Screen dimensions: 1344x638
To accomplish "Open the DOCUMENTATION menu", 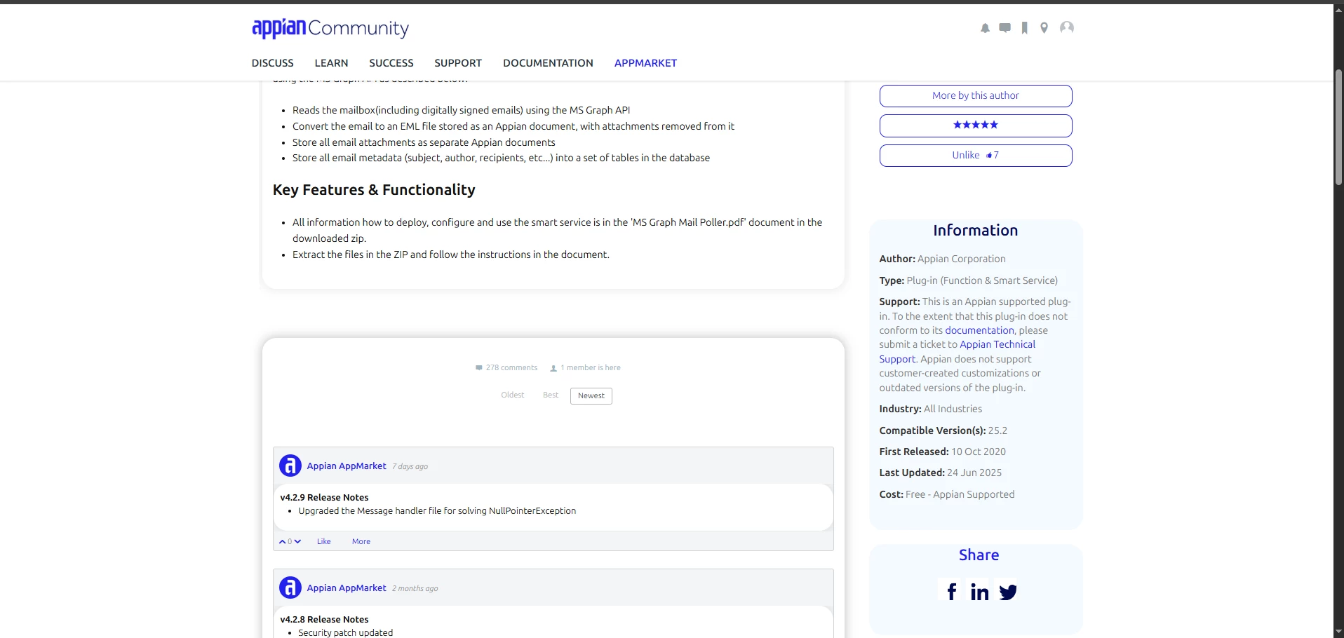I will (548, 63).
